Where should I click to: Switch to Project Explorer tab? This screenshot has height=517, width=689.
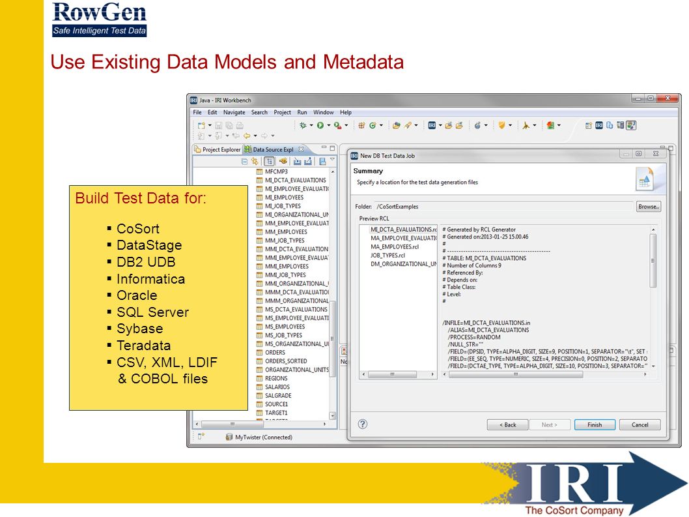click(218, 149)
